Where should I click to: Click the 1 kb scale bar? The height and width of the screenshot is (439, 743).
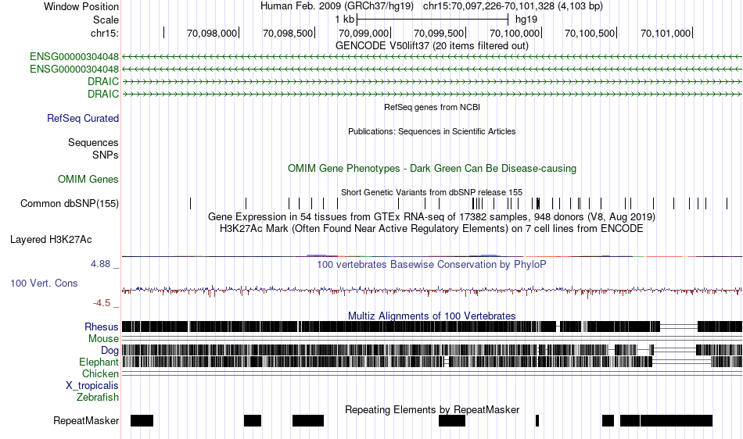pos(433,20)
